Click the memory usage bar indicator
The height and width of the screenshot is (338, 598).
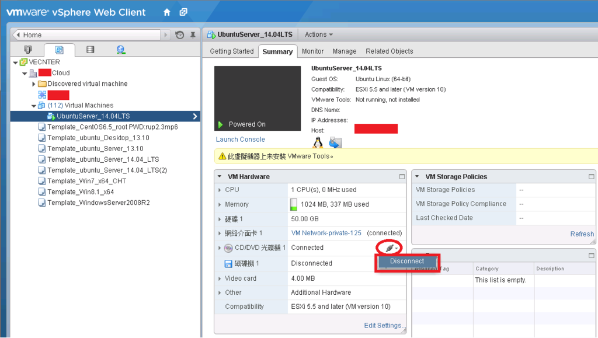(294, 205)
